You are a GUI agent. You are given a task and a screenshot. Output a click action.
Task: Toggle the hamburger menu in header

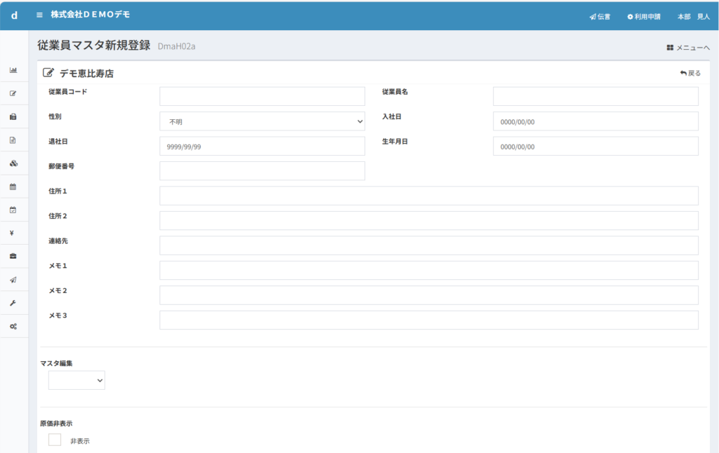click(x=39, y=15)
